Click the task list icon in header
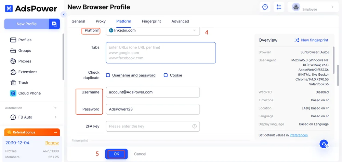The height and width of the screenshot is (162, 342). pyautogui.click(x=279, y=7)
